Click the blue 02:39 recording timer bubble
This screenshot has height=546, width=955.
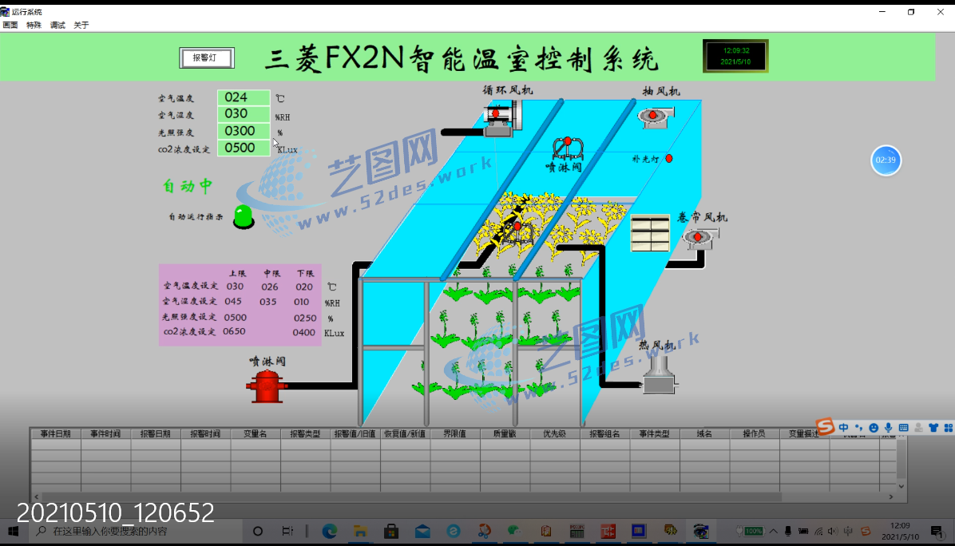pos(886,160)
